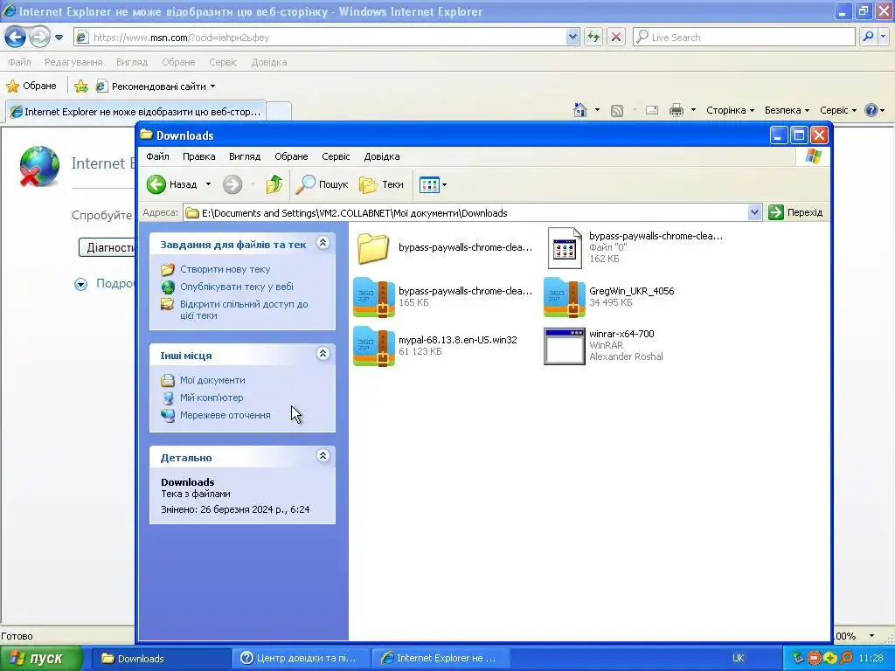Open the Сторінка (Page) menu in IE
The height and width of the screenshot is (671, 895).
tap(730, 110)
